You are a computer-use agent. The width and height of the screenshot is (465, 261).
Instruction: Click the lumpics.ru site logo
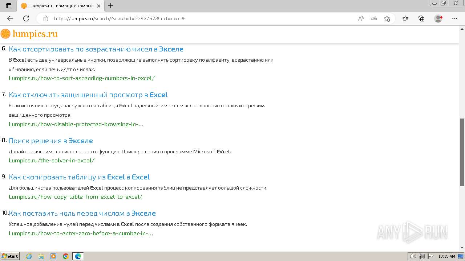tap(29, 34)
